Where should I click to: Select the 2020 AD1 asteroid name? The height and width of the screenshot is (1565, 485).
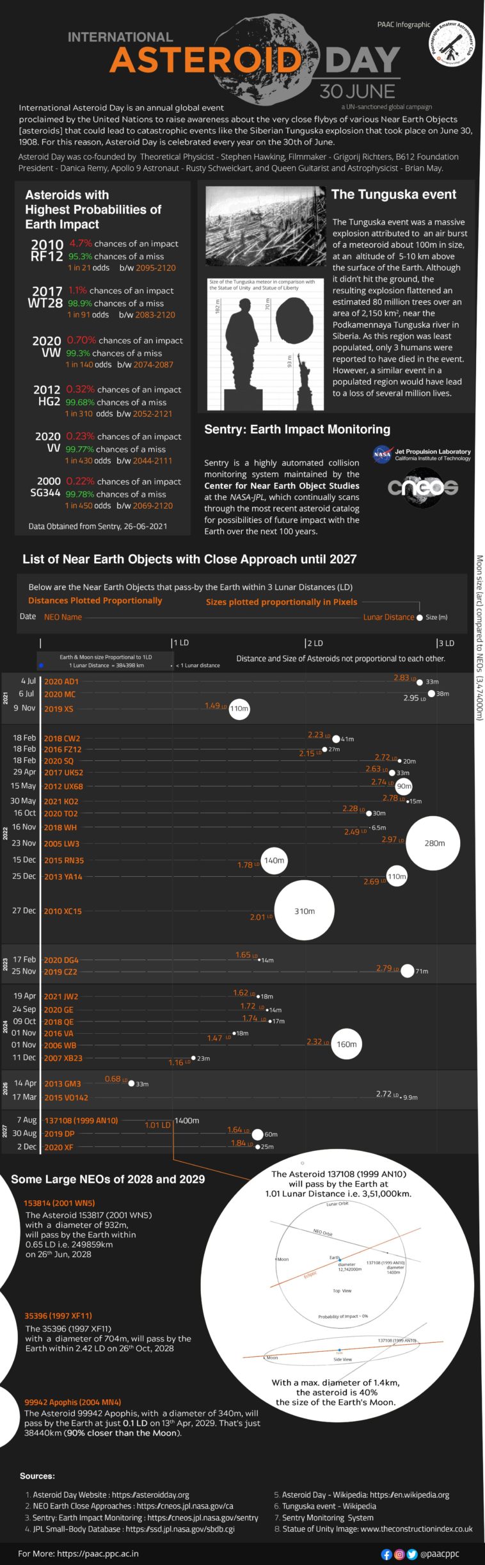click(61, 681)
